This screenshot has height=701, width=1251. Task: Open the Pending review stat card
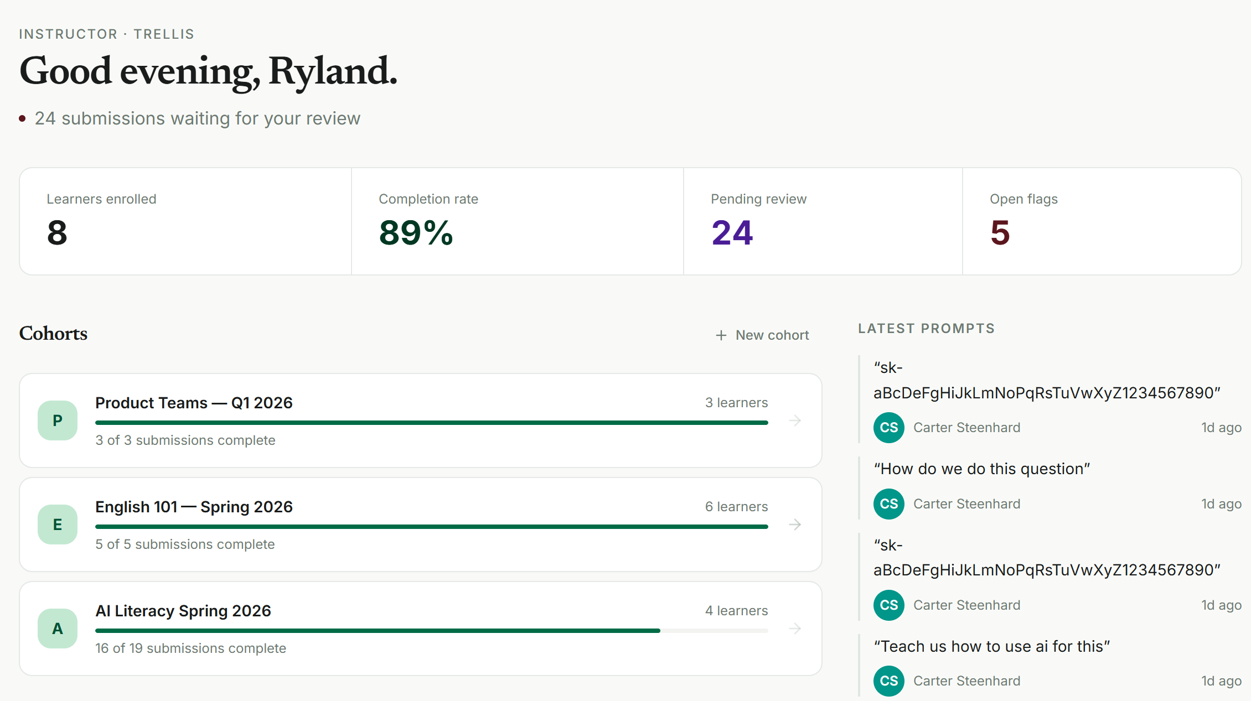coord(823,221)
